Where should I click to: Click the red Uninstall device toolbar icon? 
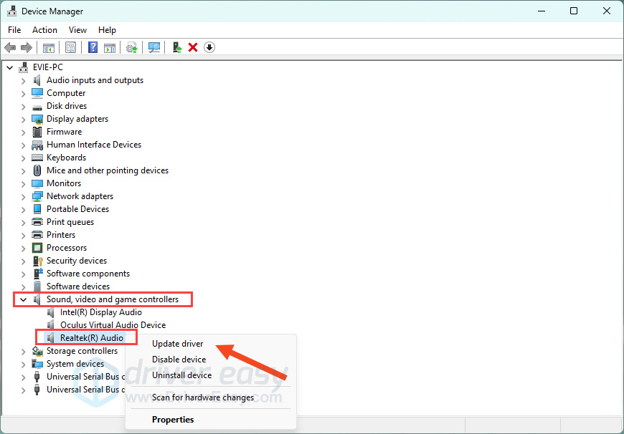coord(193,47)
